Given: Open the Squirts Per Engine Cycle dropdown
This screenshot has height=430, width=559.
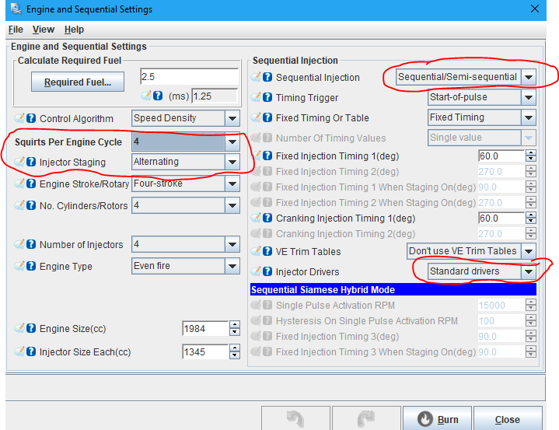Looking at the screenshot, I should 232,143.
